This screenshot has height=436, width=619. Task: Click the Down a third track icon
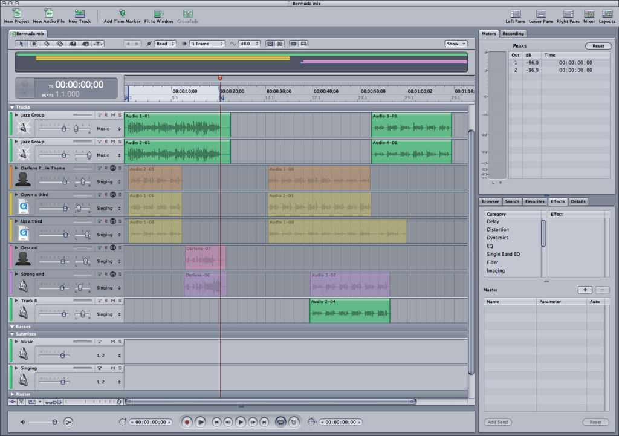coord(24,206)
